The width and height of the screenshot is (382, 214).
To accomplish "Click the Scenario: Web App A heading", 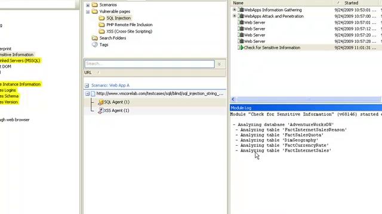I will pyautogui.click(x=110, y=86).
